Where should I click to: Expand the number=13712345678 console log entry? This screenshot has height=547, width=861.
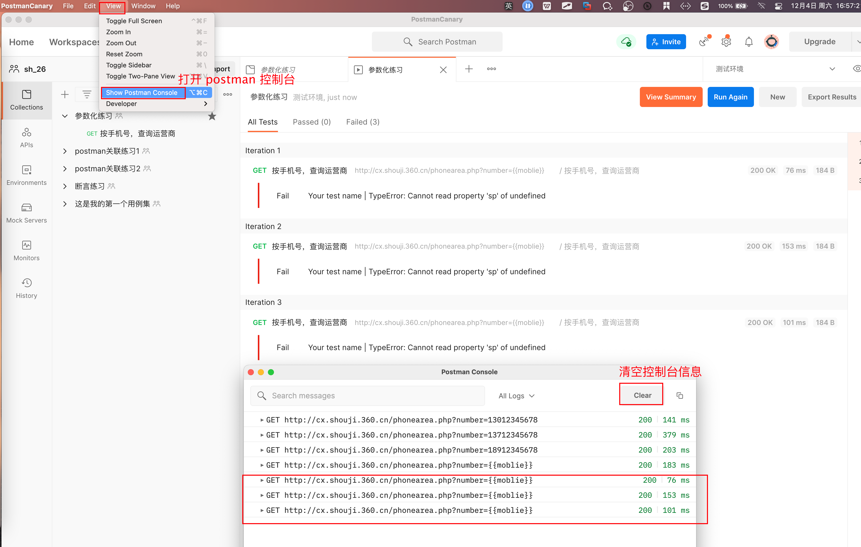[262, 435]
